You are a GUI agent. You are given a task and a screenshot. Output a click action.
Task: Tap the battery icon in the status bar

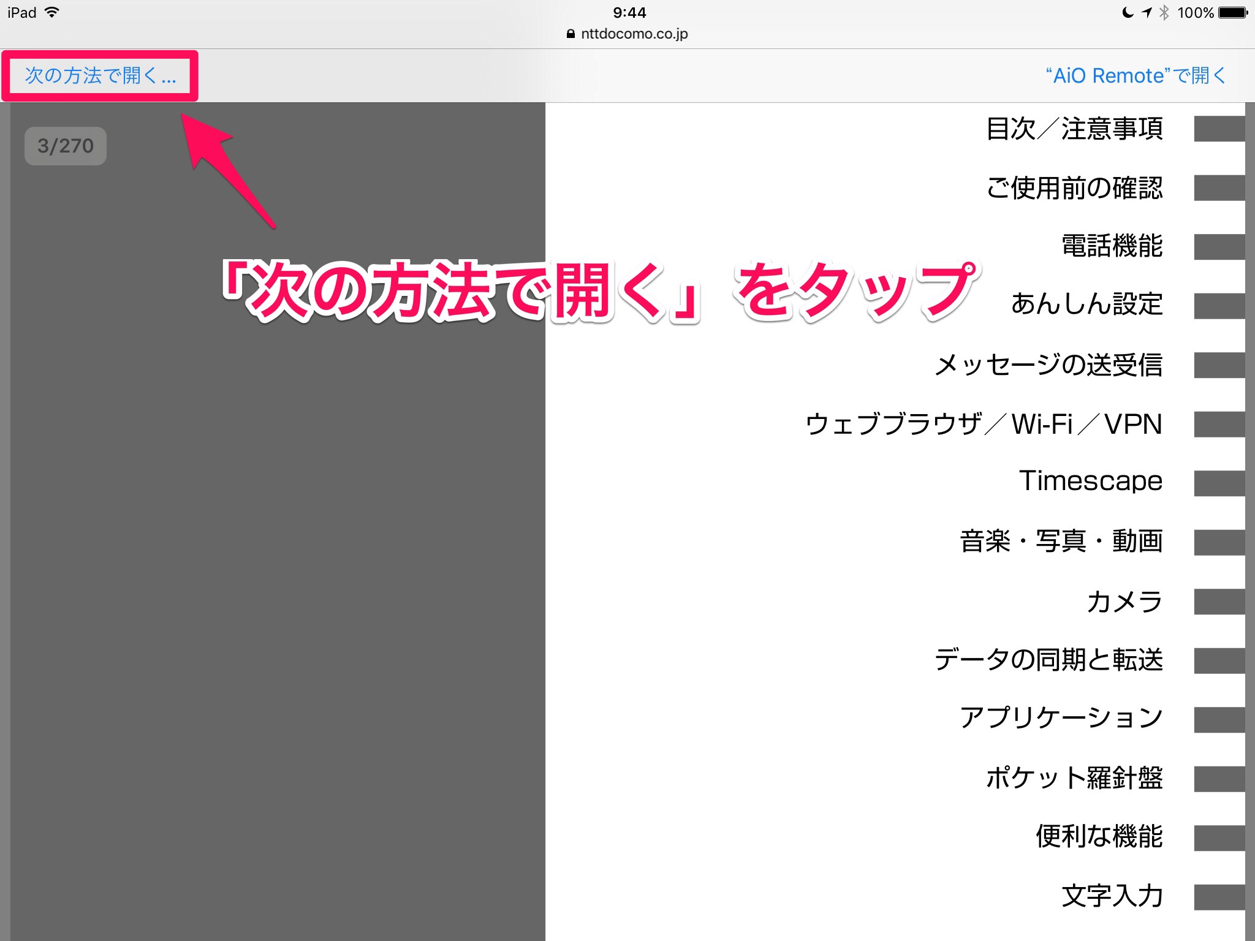point(1232,12)
